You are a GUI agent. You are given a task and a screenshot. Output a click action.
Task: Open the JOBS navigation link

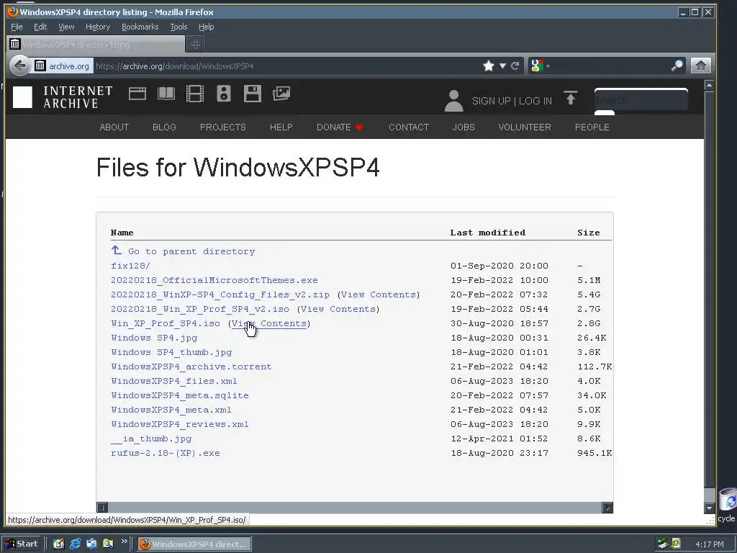[x=464, y=127]
